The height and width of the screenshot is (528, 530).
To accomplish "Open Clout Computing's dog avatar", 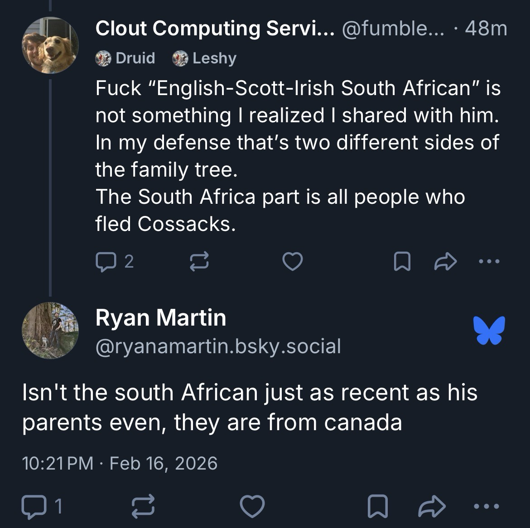I will (50, 45).
